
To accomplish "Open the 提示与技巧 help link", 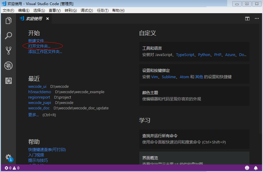I will [x=38, y=160].
